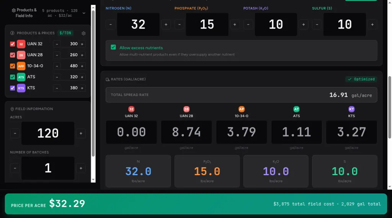Increase UAN 28 price with plus
The width and height of the screenshot is (392, 218).
tap(82, 55)
